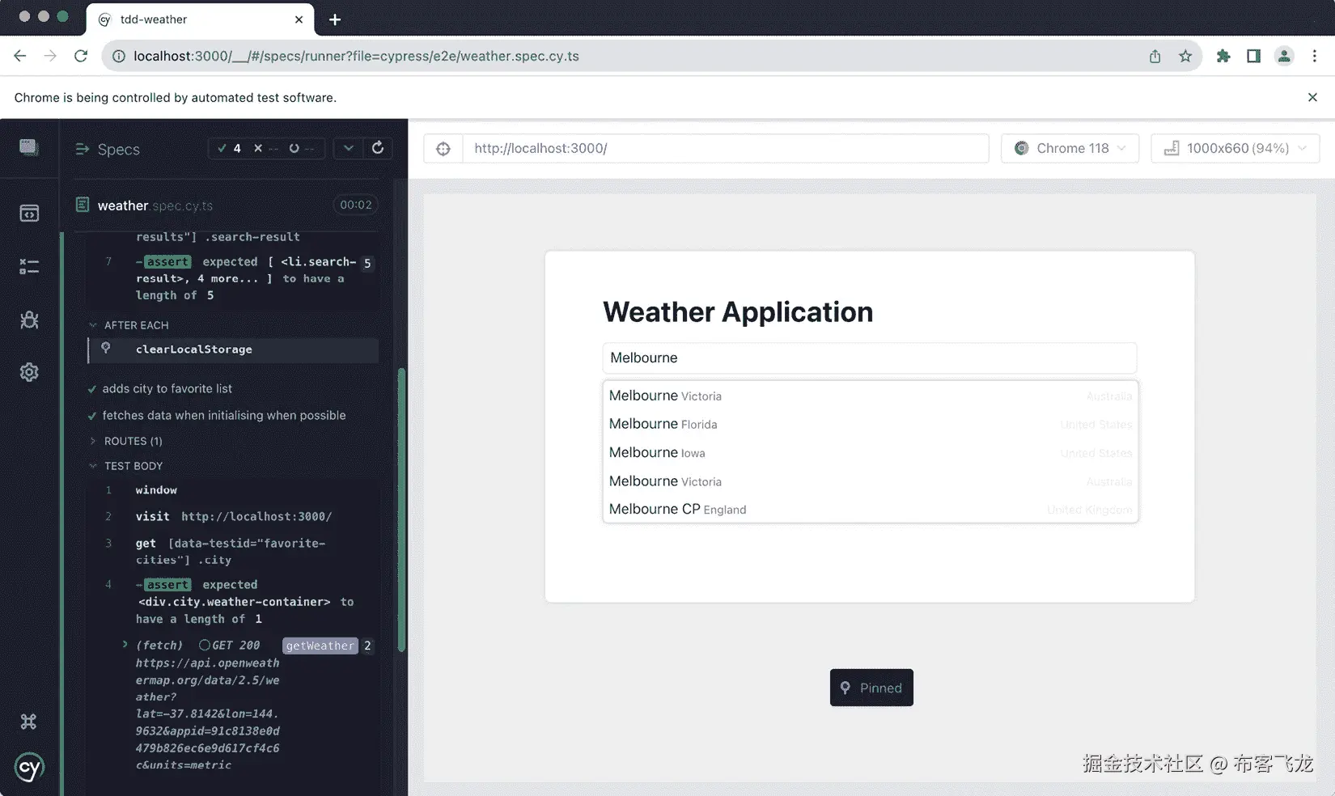
Task: Click the failed tests X counter
Action: 265,148
